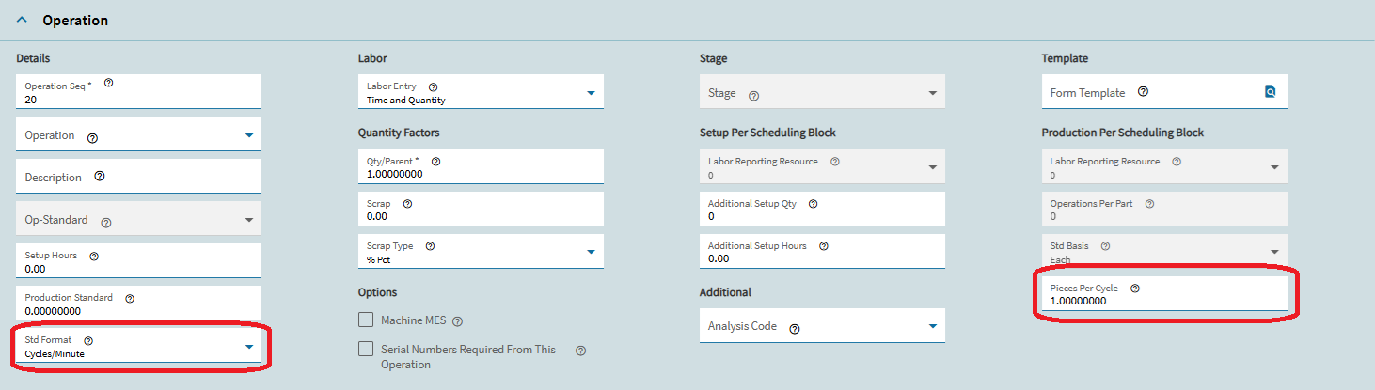Click the Qty/Parent input field

tap(481, 166)
